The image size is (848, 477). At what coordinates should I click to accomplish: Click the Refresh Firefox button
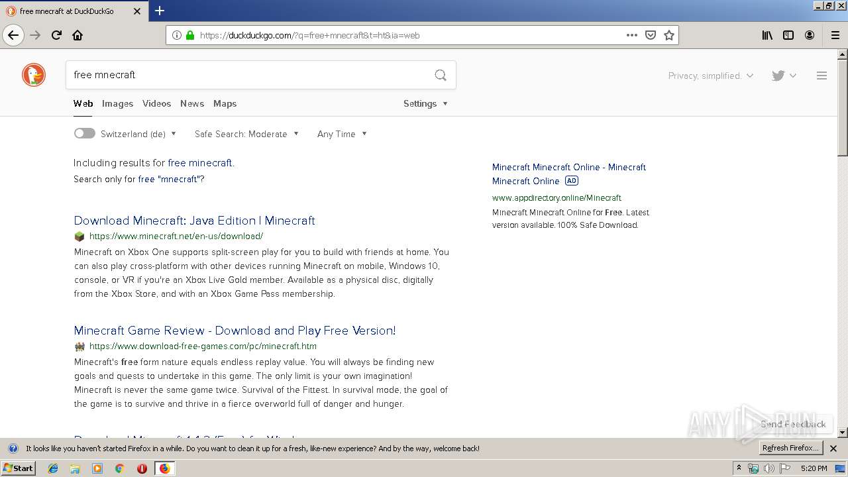[790, 449]
